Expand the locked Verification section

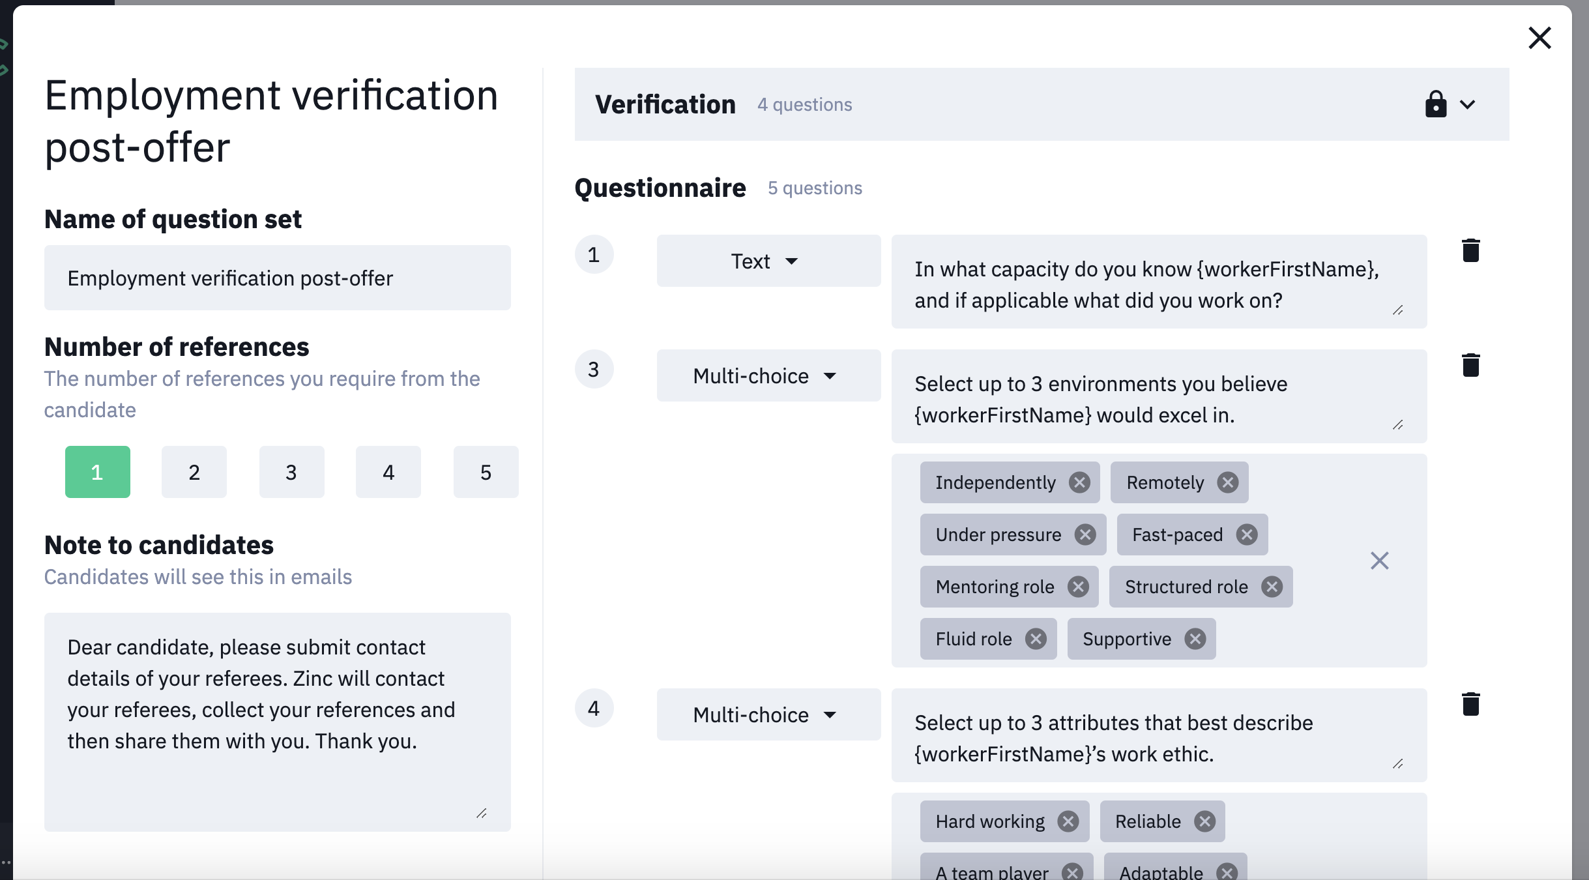1467,104
